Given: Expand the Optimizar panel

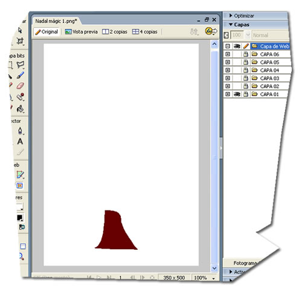Looking at the screenshot, I should 231,16.
